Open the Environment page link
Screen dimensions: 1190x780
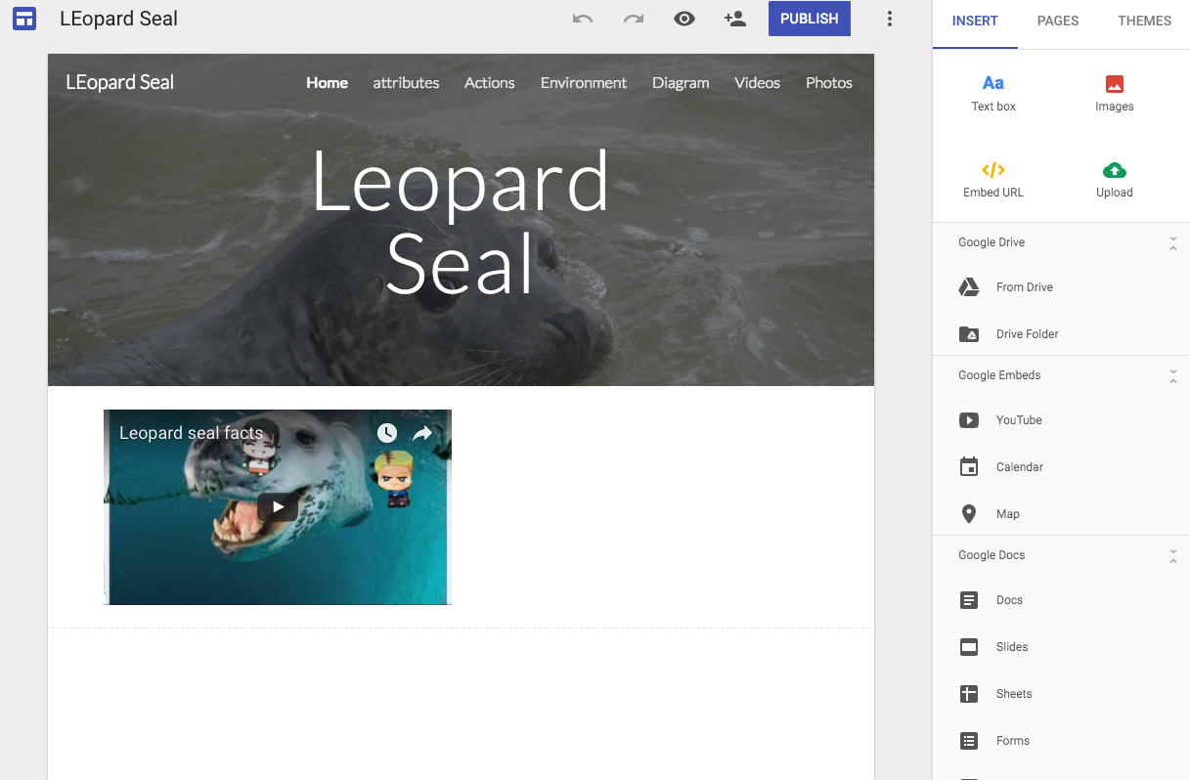[x=584, y=83]
